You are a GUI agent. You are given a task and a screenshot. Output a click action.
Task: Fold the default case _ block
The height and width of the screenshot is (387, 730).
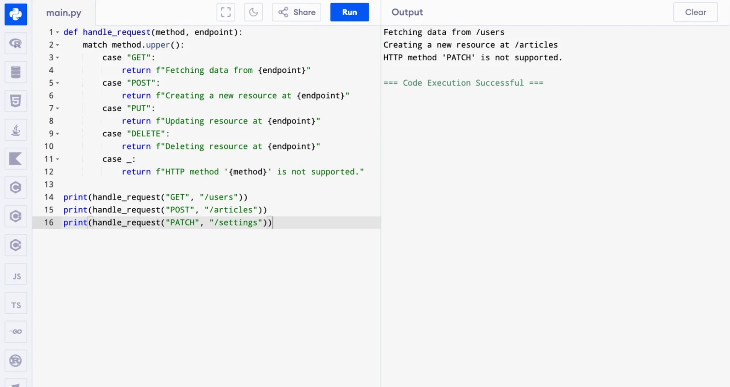click(x=57, y=159)
